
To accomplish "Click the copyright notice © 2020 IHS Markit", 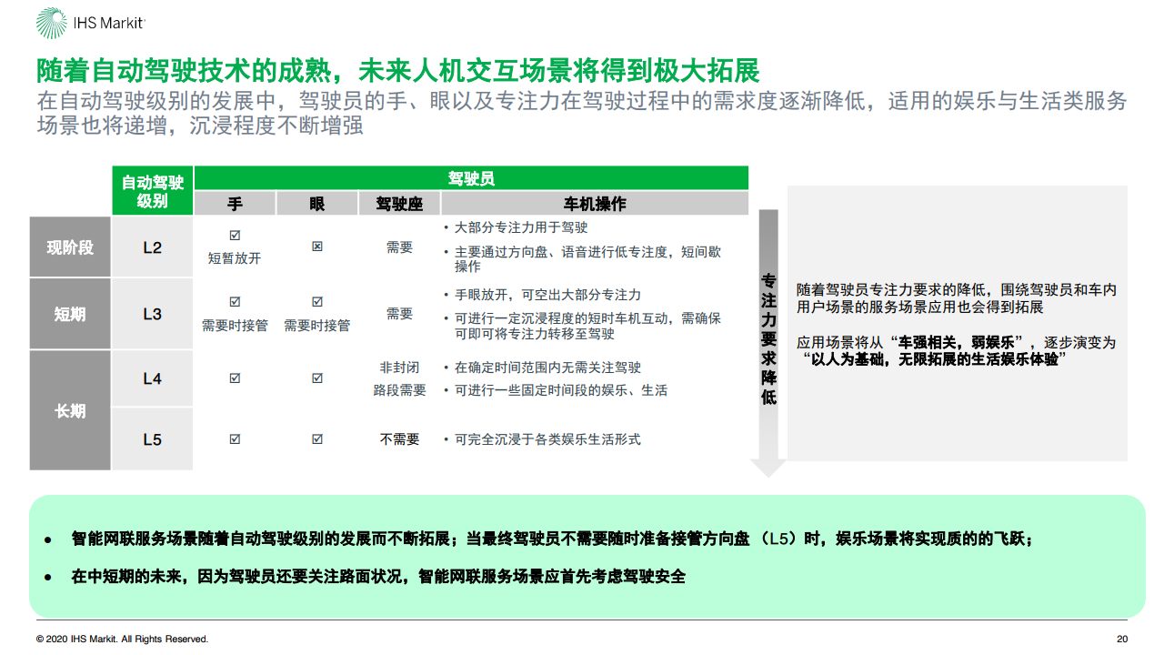I will (122, 639).
